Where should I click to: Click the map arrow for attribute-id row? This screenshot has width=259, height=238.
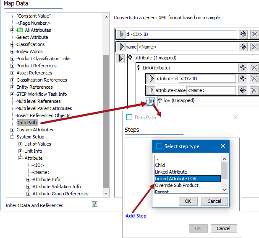click(x=151, y=79)
